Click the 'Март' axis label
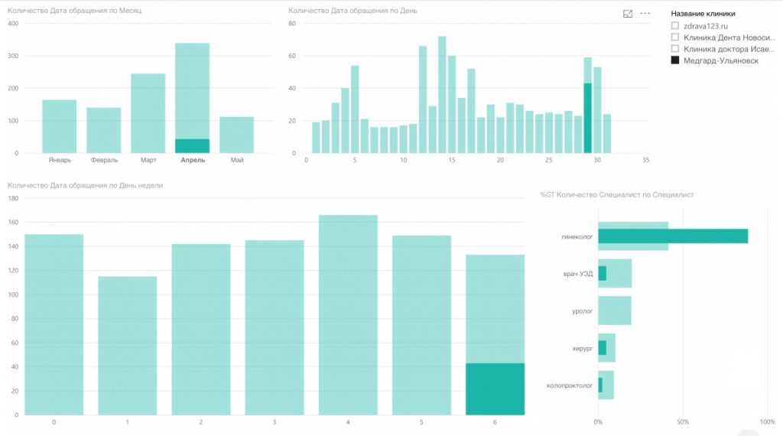 148,161
